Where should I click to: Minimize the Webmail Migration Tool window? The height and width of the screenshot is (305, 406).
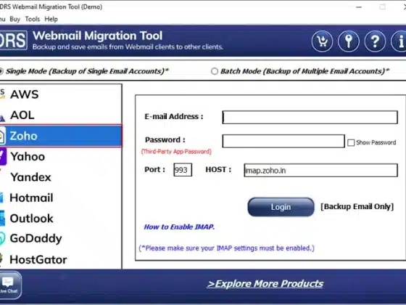coord(359,7)
